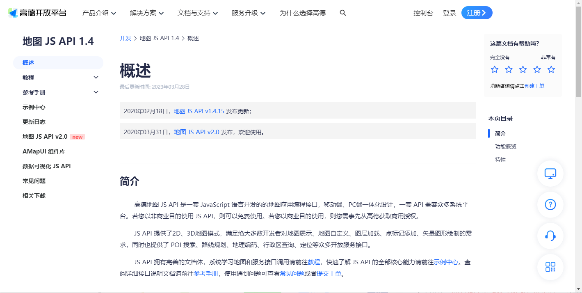Jump to 特性 in page contents
Screen dimensions: 582x293
click(500, 160)
